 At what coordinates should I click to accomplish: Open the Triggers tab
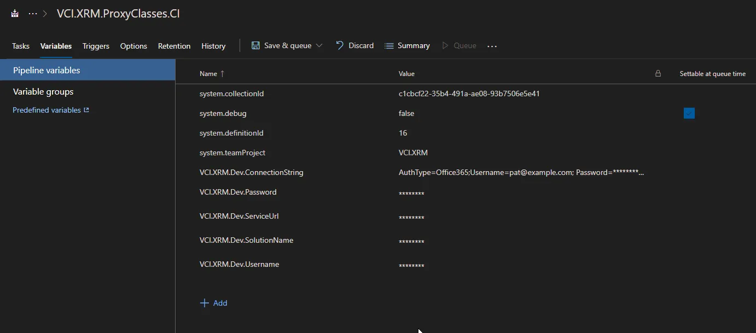96,46
